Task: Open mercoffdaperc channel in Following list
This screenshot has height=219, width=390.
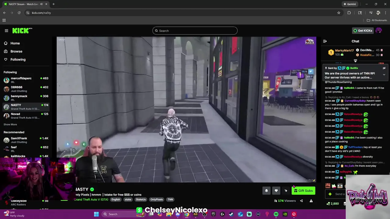Action: 26,80
